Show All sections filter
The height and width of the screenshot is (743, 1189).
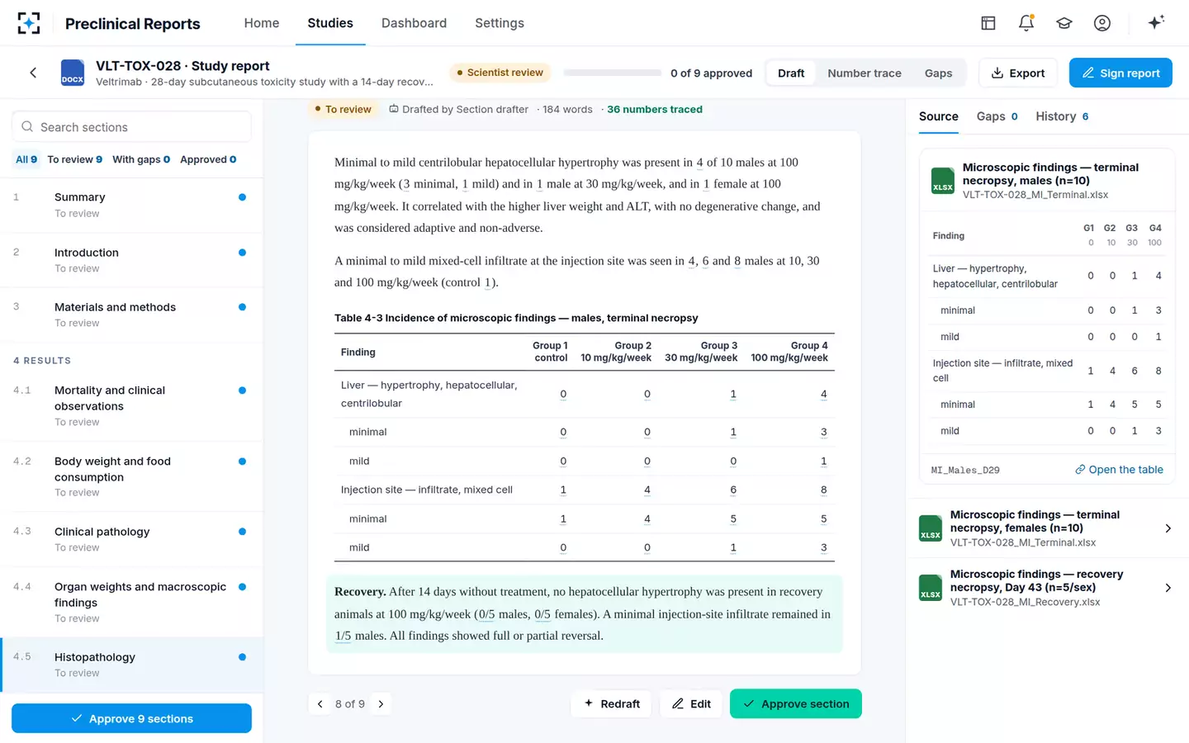coord(26,159)
